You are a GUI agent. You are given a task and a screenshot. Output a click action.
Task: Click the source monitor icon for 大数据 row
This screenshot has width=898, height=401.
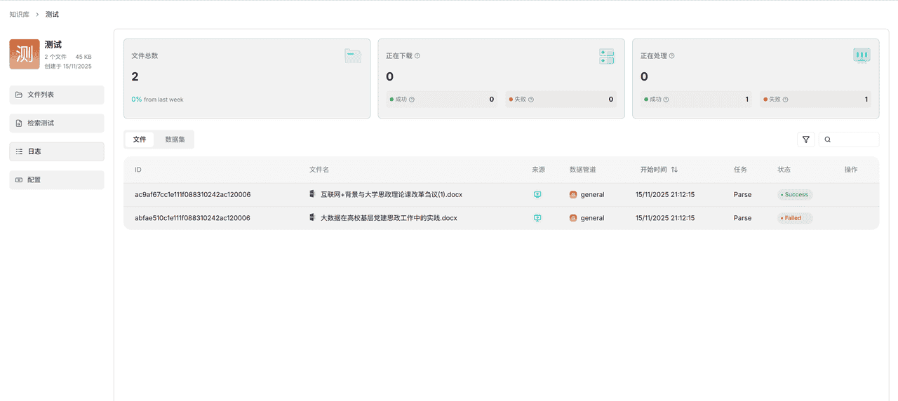tap(537, 218)
